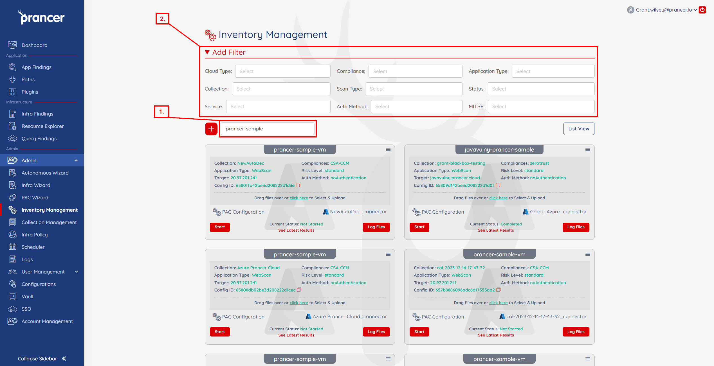Click the Vault sidebar icon
Screen dimensions: 714x366
12,296
